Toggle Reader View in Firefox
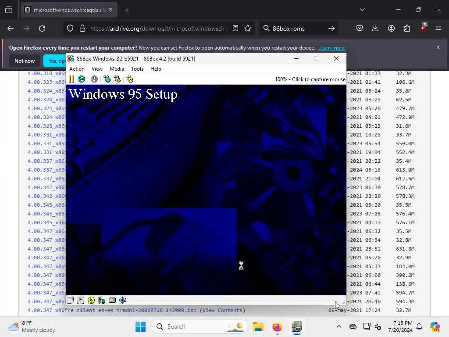 (x=235, y=28)
